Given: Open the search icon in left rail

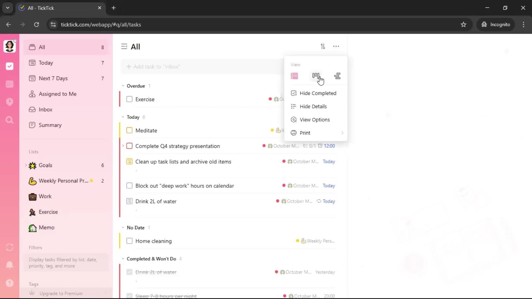Looking at the screenshot, I should click(x=10, y=120).
